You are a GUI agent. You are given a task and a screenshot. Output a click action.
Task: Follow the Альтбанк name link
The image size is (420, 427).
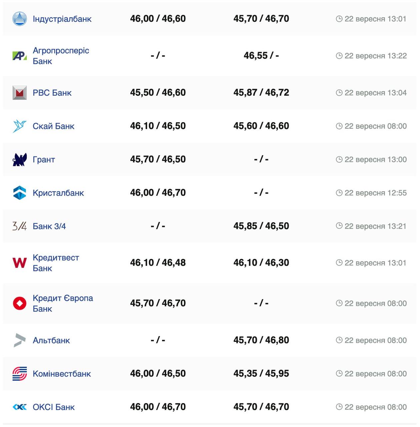point(51,341)
